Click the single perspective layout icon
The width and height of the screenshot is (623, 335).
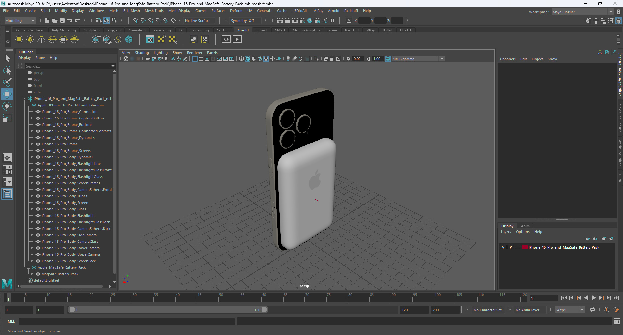tap(7, 158)
